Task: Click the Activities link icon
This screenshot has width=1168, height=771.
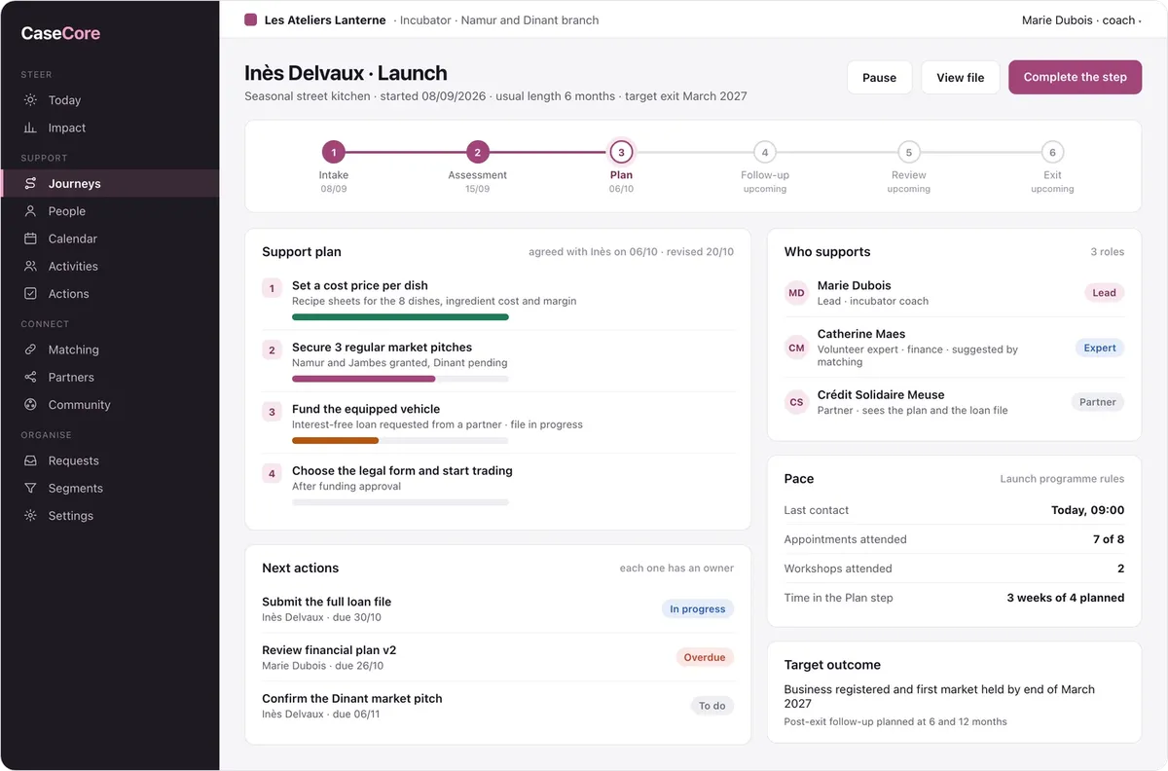Action: point(30,266)
